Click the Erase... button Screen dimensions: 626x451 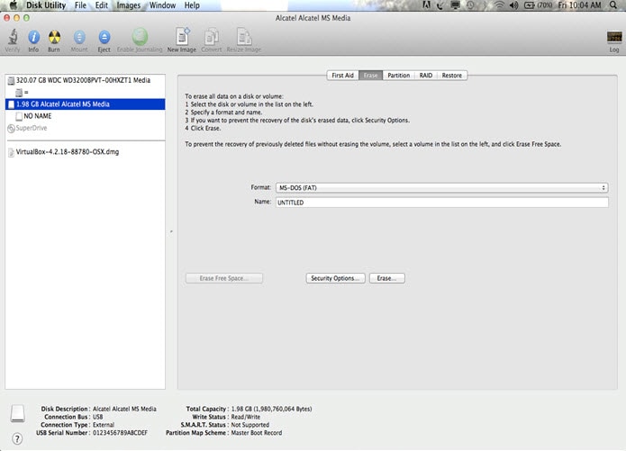coord(386,278)
